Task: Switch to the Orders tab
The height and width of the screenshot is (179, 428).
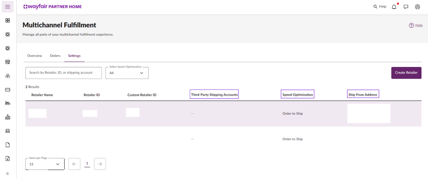Action: (55, 56)
